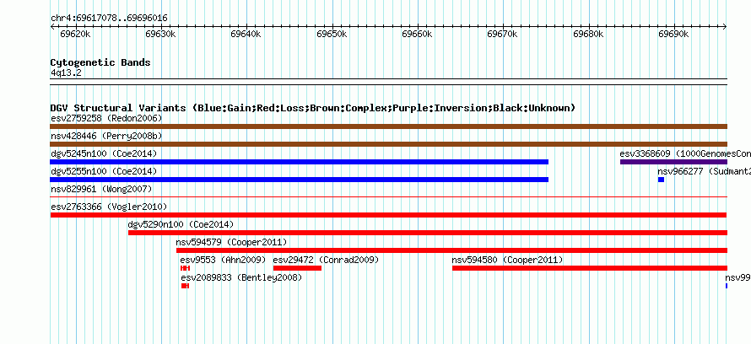The height and width of the screenshot is (344, 751).
Task: Click the 69670k ruler label
Action: coord(502,34)
